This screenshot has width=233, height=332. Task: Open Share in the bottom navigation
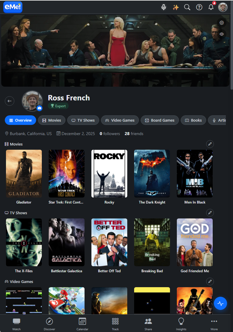point(148,324)
